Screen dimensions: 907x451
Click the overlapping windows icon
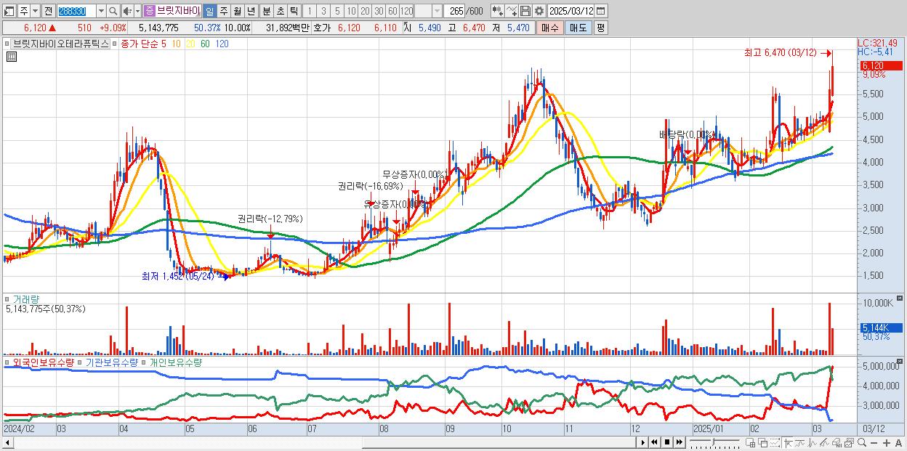coord(763,443)
